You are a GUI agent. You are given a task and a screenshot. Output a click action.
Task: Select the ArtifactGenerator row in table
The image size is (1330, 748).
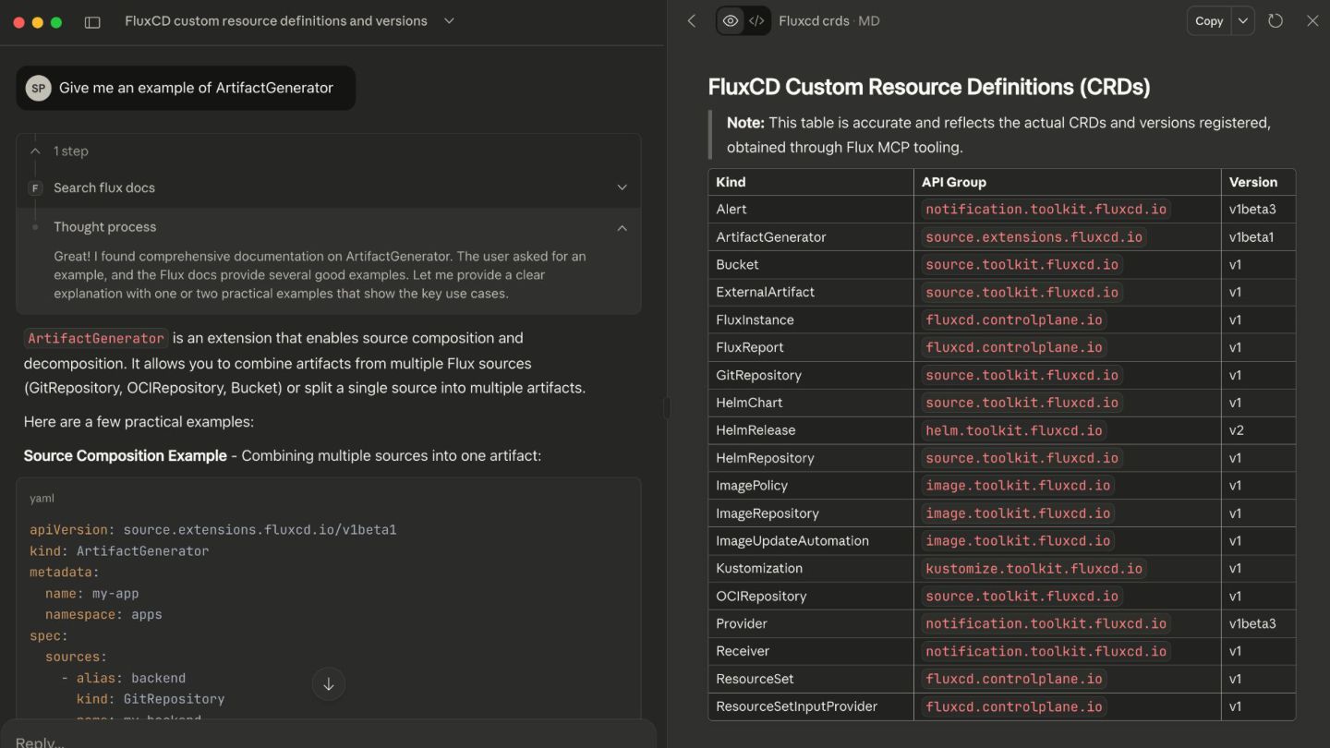pyautogui.click(x=770, y=237)
